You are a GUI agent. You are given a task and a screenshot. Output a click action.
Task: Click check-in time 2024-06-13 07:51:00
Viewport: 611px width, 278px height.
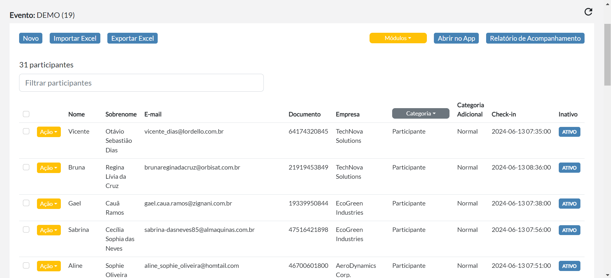tap(521, 266)
